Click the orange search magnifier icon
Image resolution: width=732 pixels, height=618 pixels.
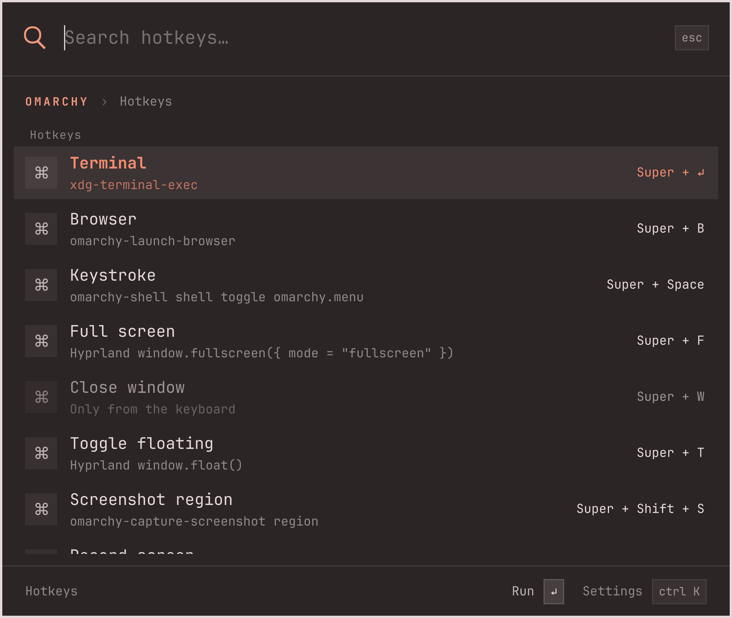(35, 37)
